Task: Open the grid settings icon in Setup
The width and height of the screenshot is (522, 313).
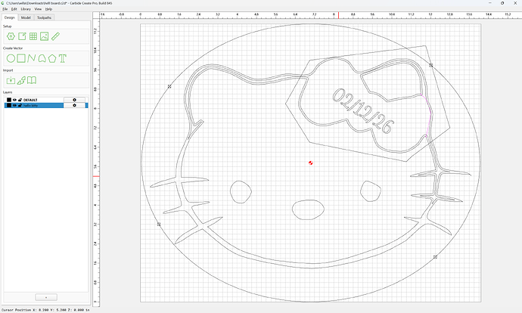Action: (33, 36)
